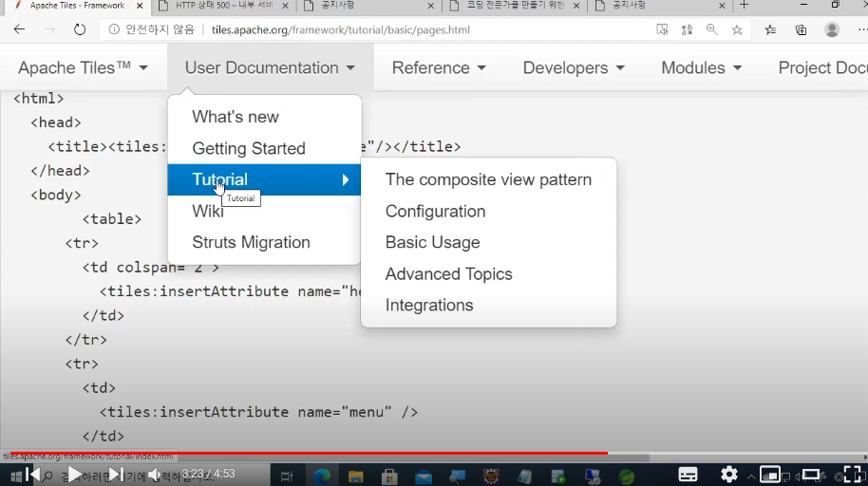Click the highlighted Tutorial menu item
Viewport: 868px width, 486px height.
pyautogui.click(x=265, y=179)
